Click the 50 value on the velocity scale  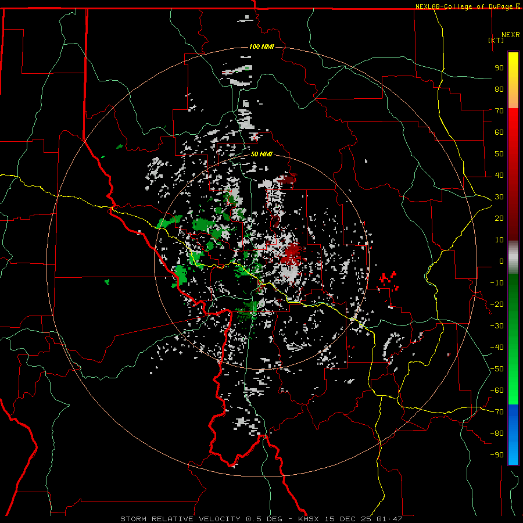pos(499,154)
